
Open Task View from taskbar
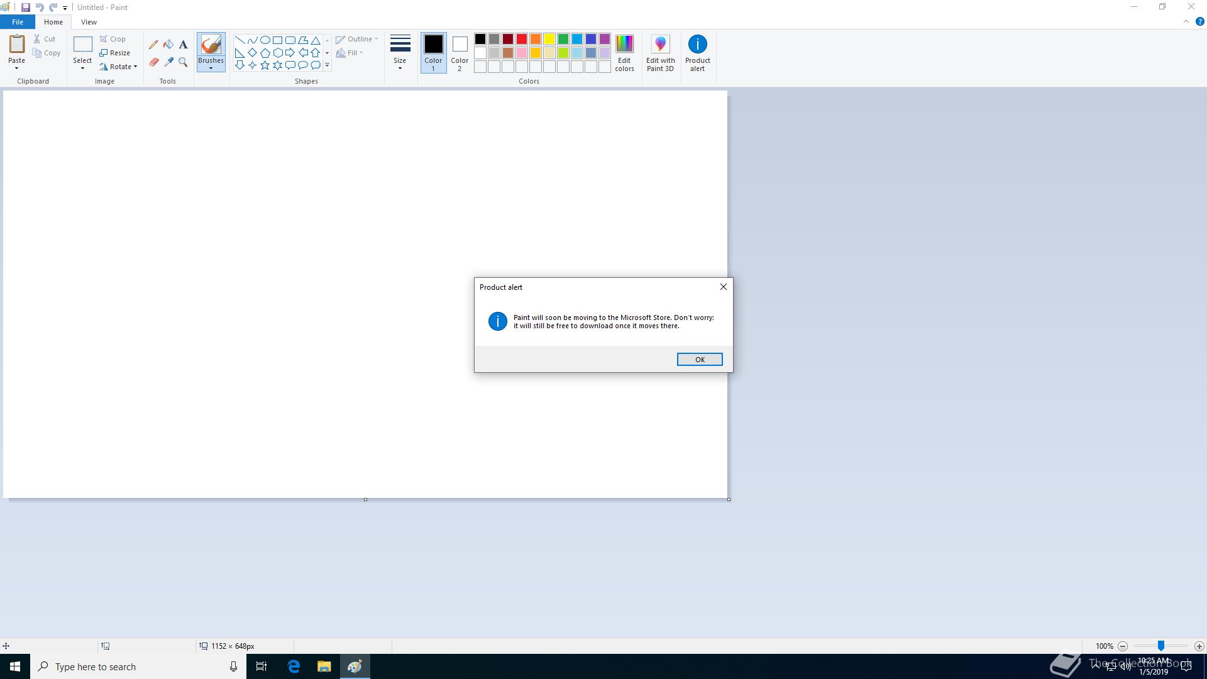click(x=262, y=666)
